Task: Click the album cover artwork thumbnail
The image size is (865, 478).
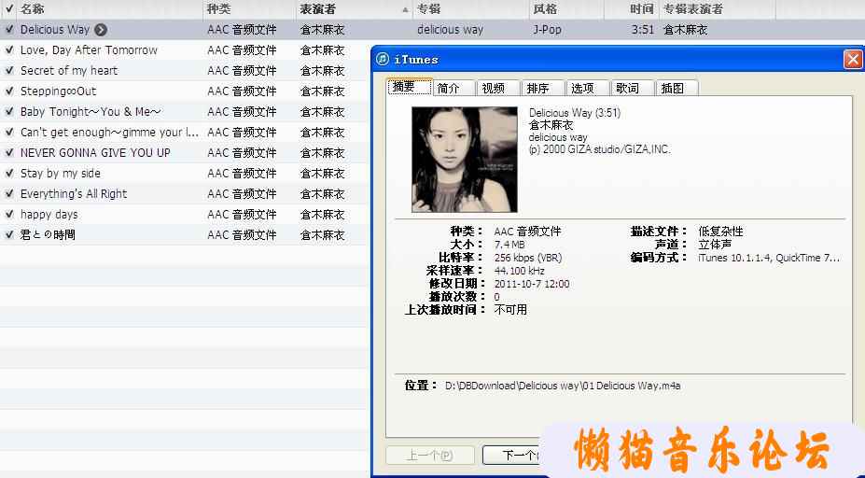Action: click(465, 160)
